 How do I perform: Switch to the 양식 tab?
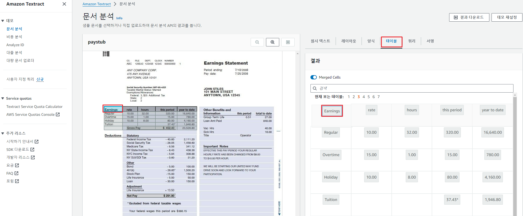(x=371, y=41)
